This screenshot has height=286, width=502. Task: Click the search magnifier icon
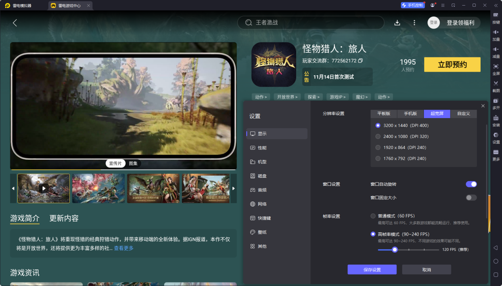249,23
